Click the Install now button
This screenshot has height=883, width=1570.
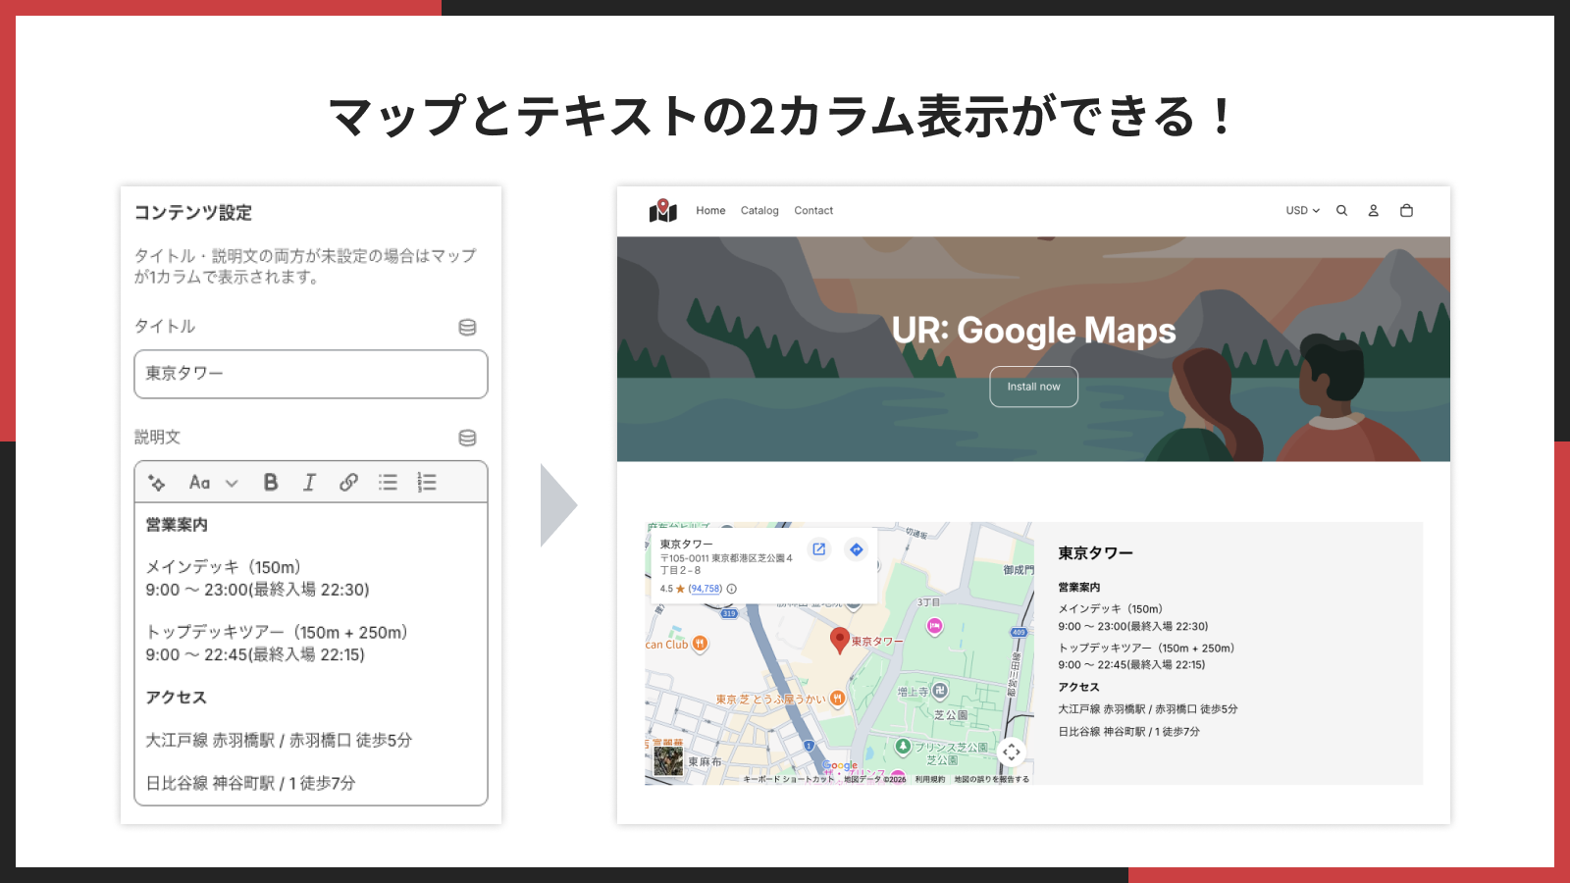click(1033, 387)
